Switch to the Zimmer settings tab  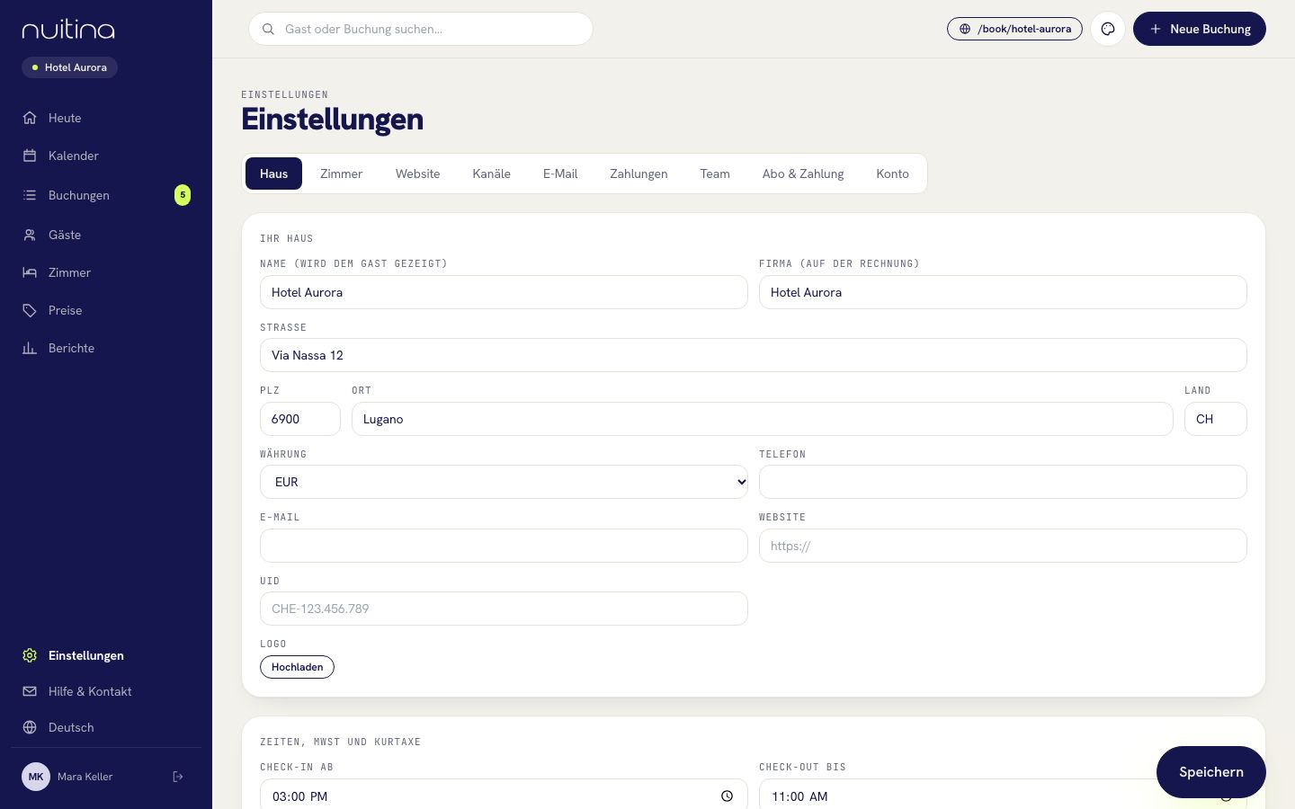pyautogui.click(x=342, y=173)
